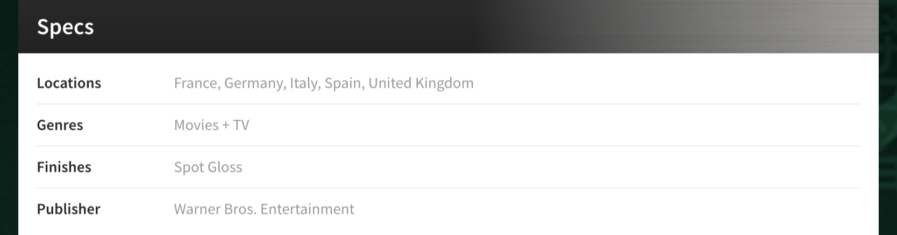Open the Movies + TV genre

coord(212,125)
